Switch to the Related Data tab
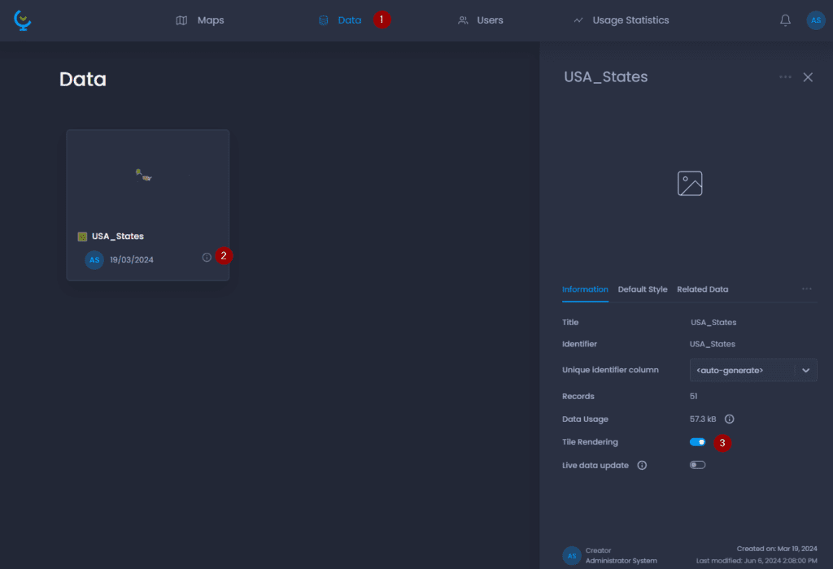833x569 pixels. click(702, 289)
